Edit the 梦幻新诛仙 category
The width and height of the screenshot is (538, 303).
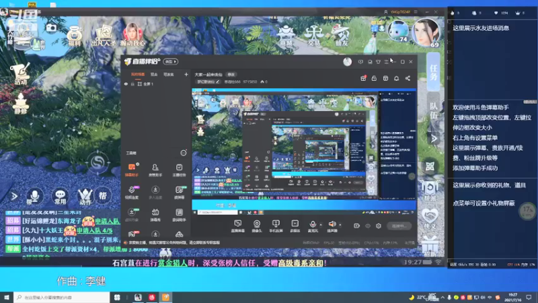208,81
